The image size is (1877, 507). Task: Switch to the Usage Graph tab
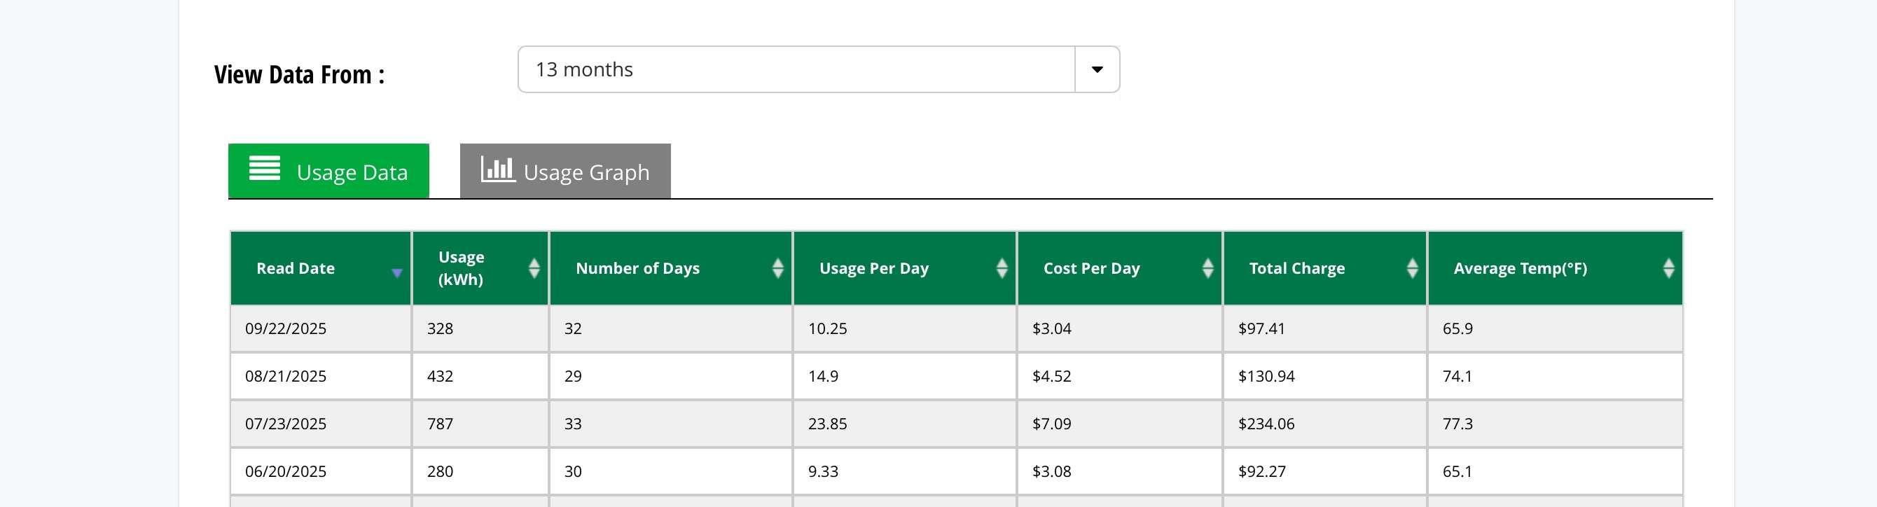tap(565, 171)
